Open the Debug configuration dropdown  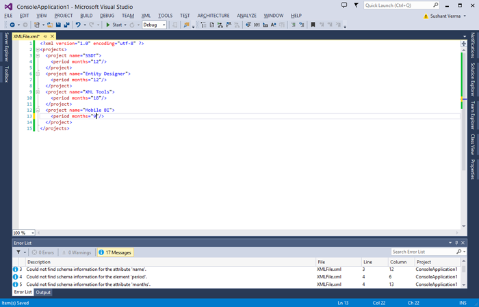154,25
